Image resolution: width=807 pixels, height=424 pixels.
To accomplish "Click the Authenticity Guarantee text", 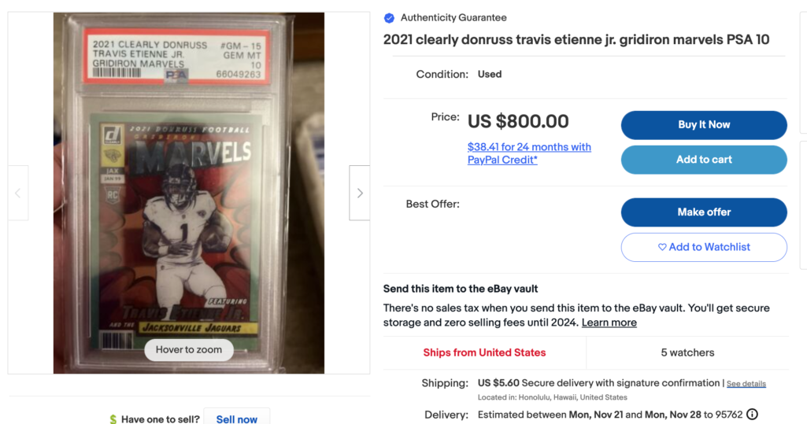I will point(453,18).
